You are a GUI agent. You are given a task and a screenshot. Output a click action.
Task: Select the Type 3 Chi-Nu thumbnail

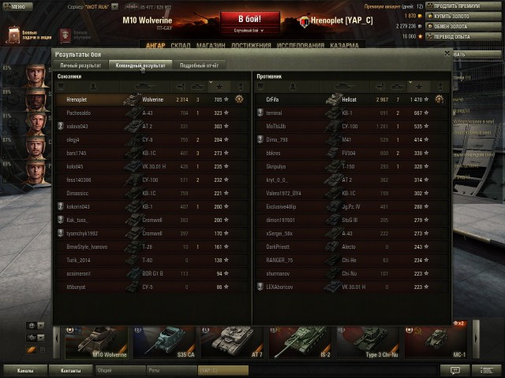tap(368, 343)
